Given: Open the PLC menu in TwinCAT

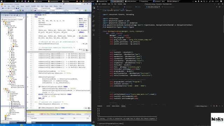Looking at the screenshot, I should click(38, 6).
